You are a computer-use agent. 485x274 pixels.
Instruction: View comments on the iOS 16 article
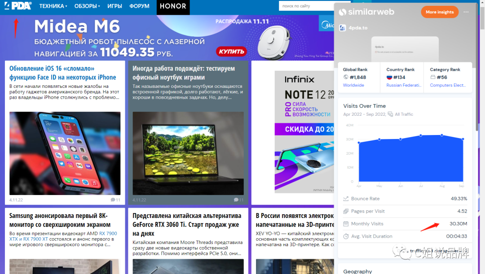click(115, 200)
